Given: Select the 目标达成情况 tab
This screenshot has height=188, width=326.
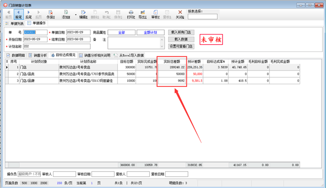Looking at the screenshot, I should coord(63,55).
